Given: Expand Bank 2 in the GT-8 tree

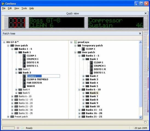Looking at the screenshot, I should (x=16, y=69).
